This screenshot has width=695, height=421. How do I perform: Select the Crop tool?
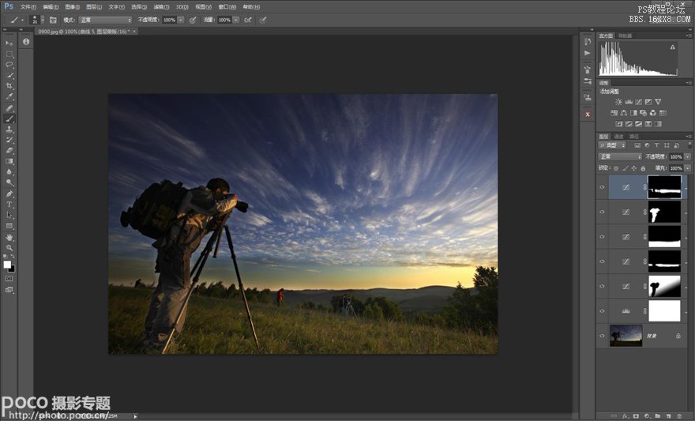click(9, 86)
